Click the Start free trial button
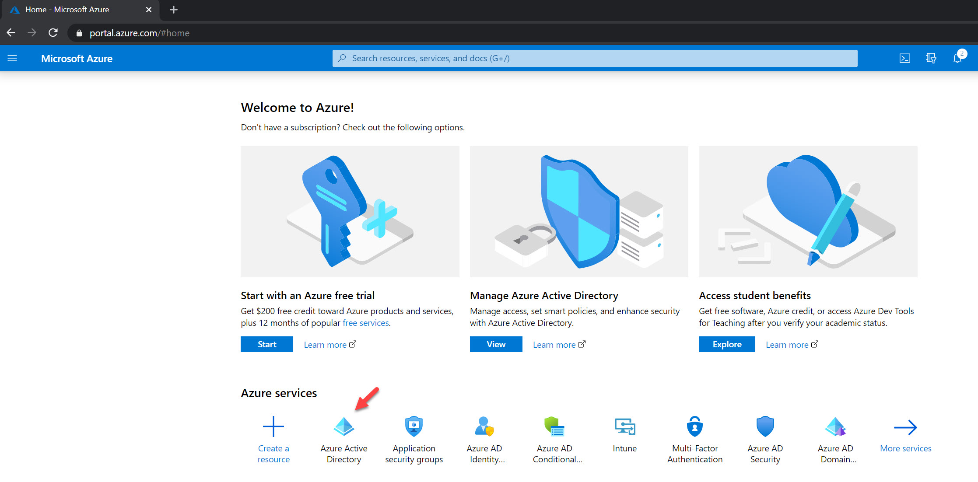 click(266, 344)
